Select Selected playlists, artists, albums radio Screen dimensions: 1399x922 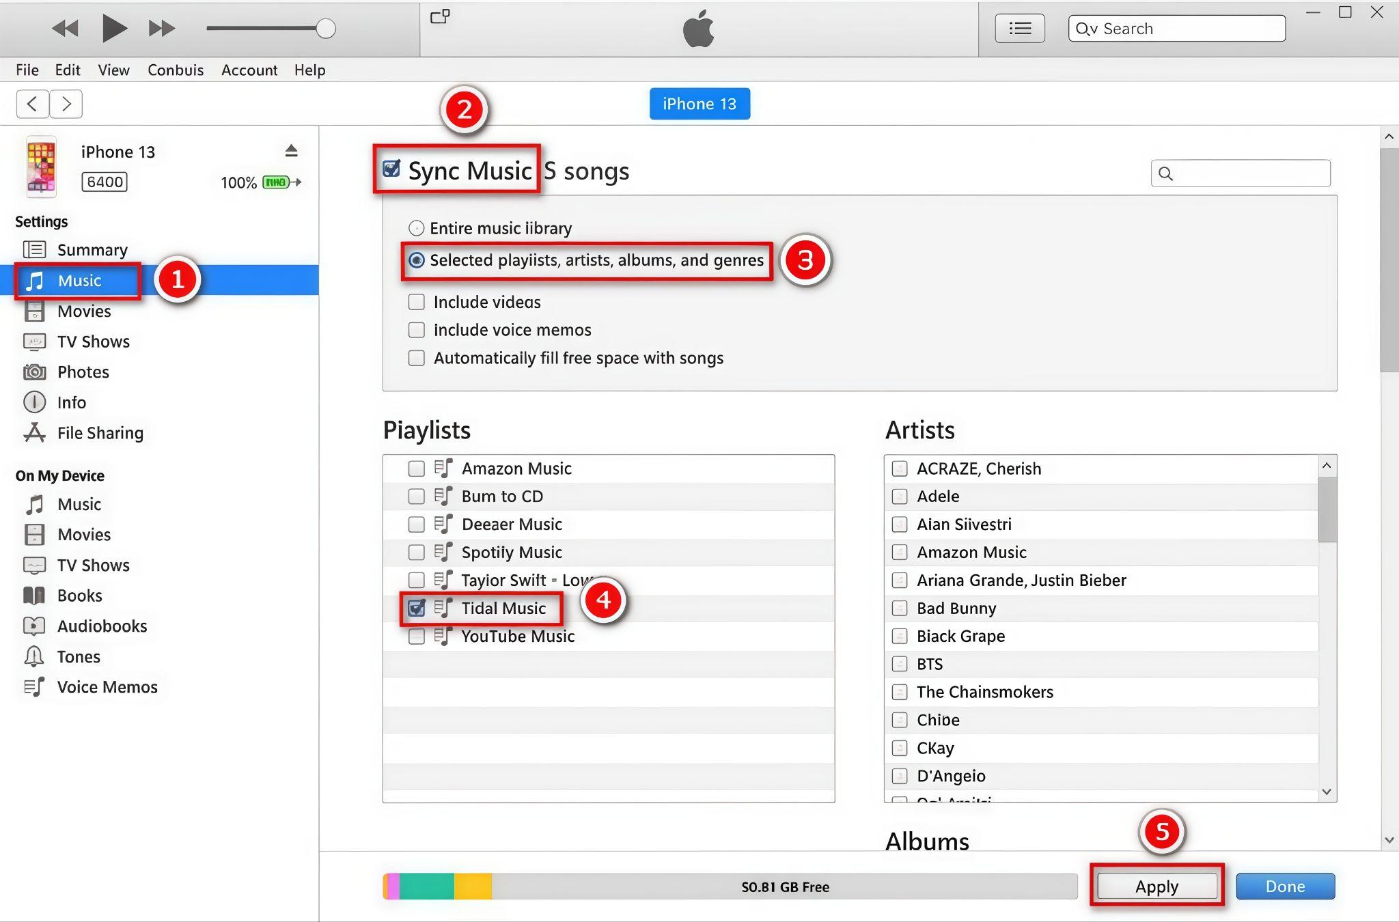pos(416,260)
